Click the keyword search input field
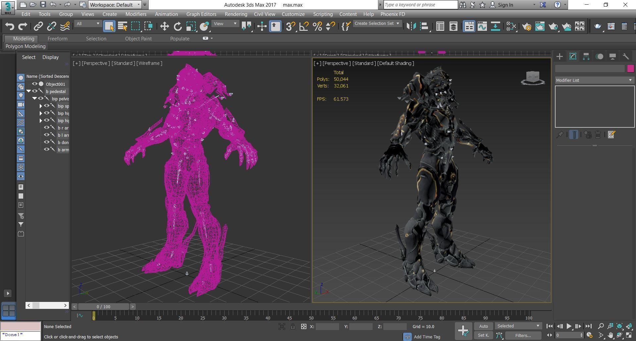The image size is (636, 341). (420, 5)
